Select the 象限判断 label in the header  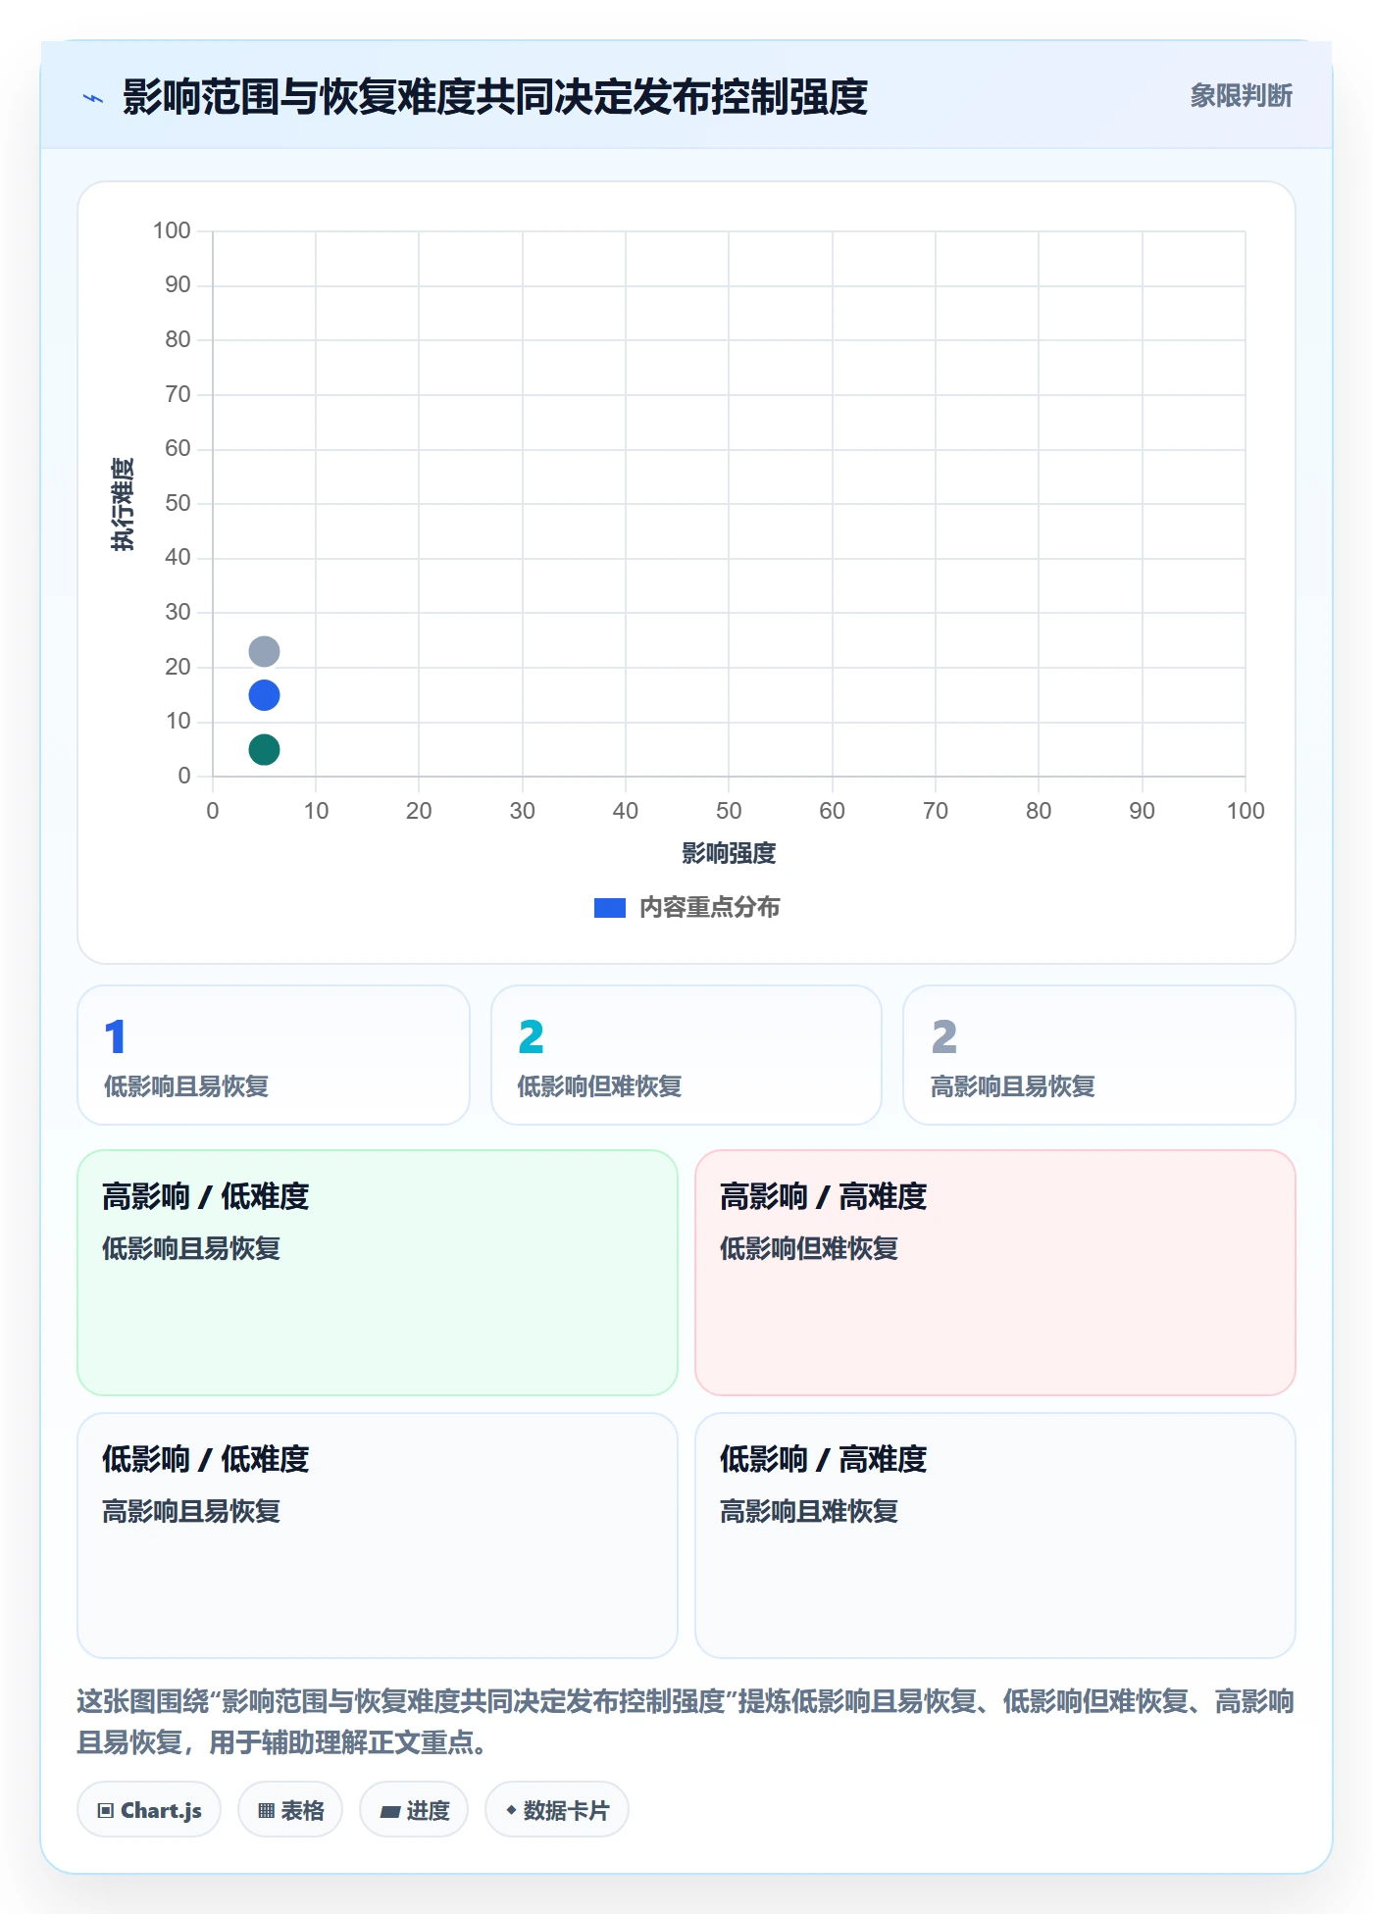[x=1241, y=96]
